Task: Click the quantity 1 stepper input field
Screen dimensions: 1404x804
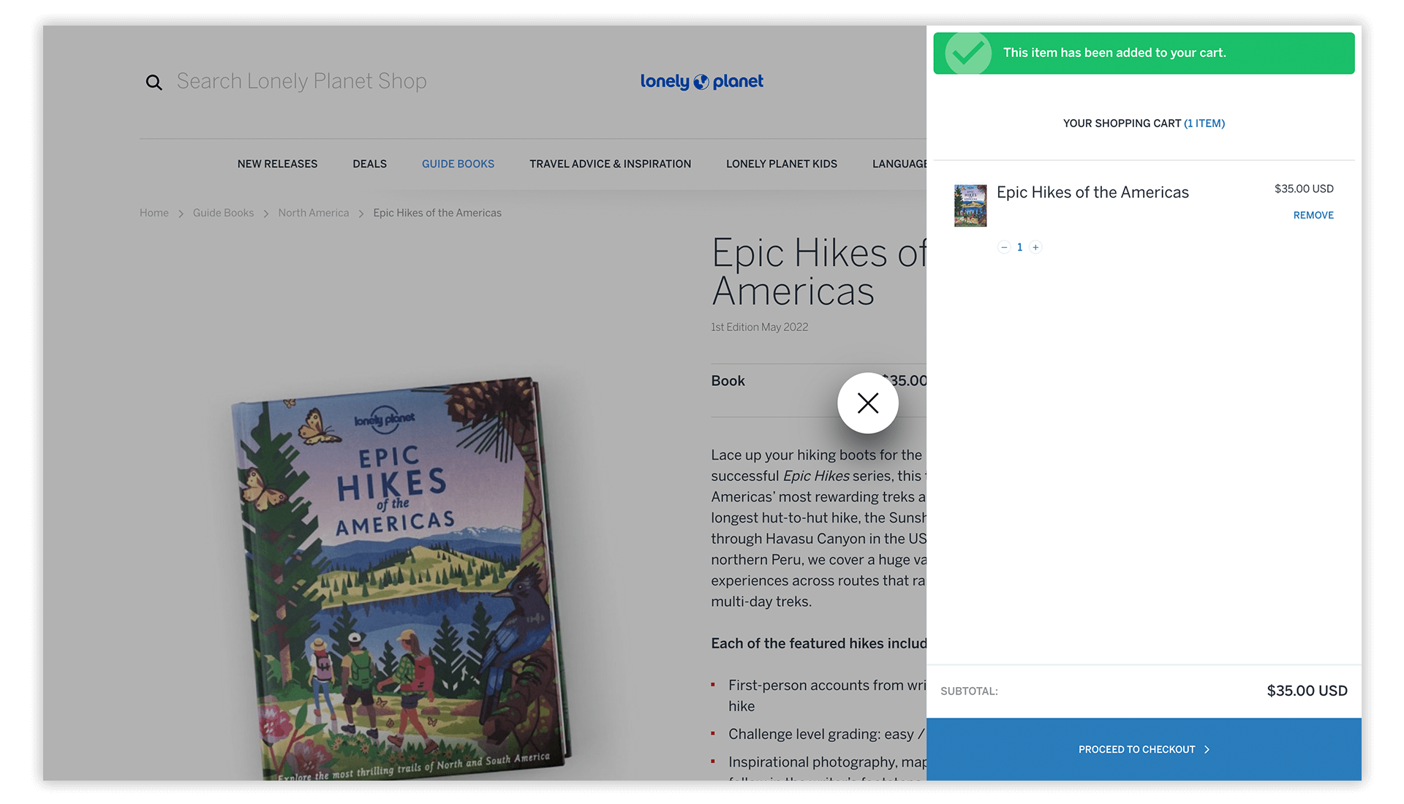Action: 1019,247
